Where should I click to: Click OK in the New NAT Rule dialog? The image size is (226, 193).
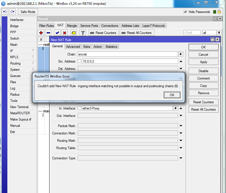204,47
